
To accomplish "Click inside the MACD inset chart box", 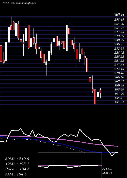I will tap(70, 165).
